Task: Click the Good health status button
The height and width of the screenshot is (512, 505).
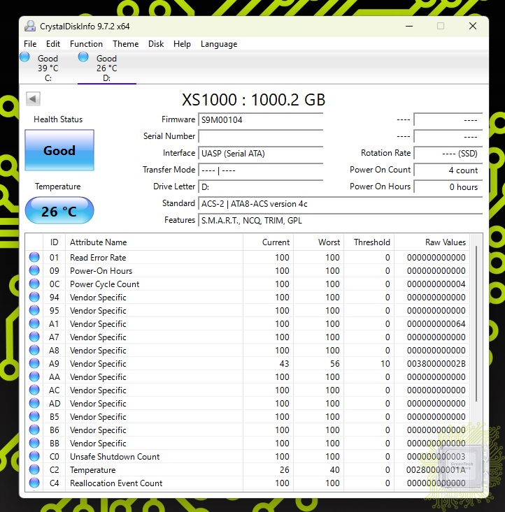Action: 59,150
